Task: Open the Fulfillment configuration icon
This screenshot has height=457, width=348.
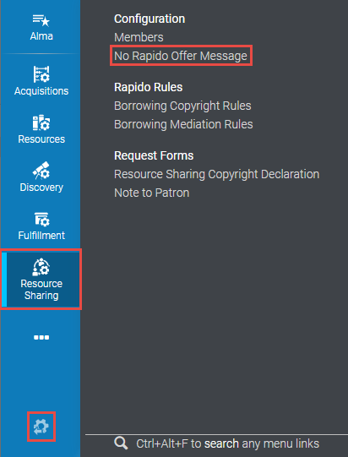Action: pyautogui.click(x=41, y=219)
